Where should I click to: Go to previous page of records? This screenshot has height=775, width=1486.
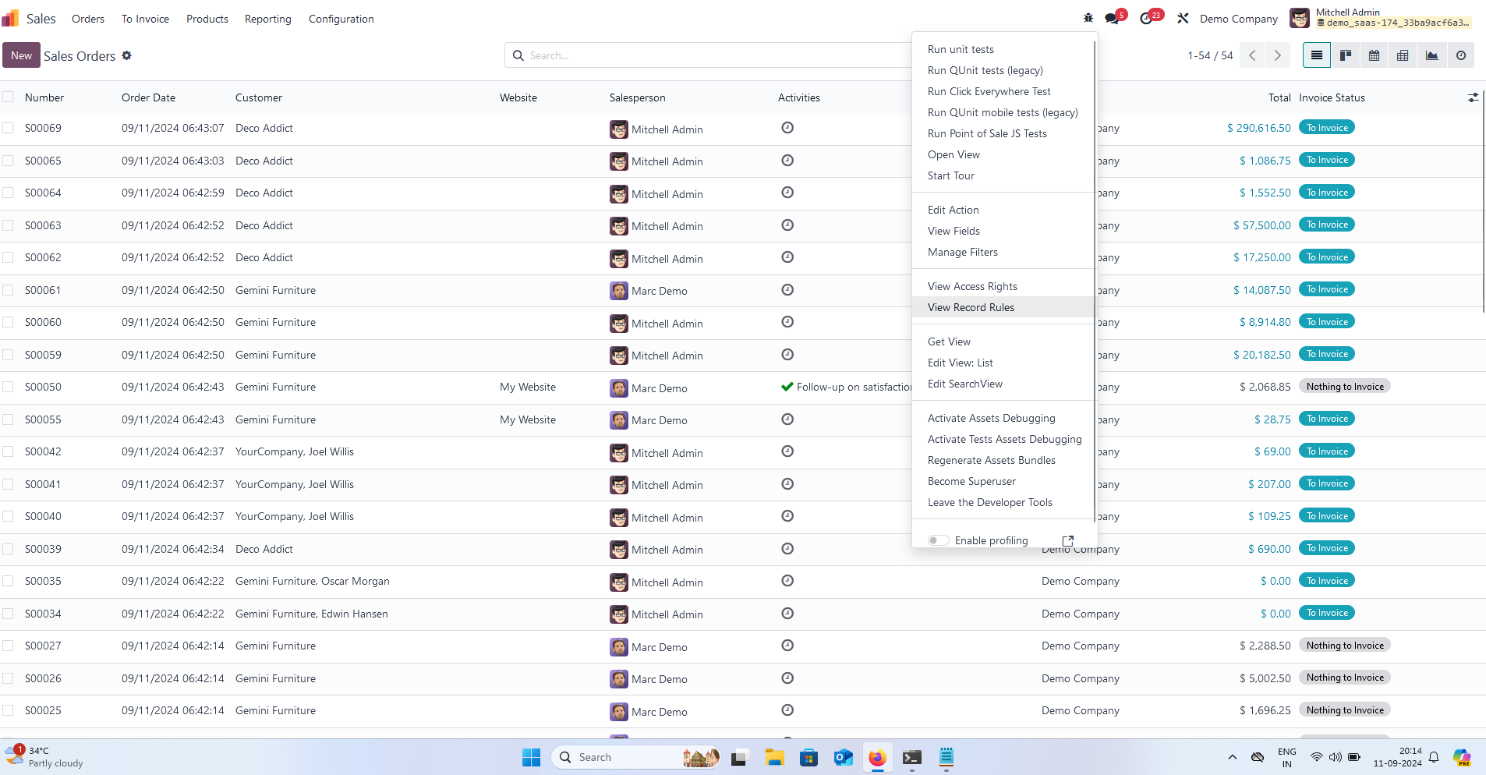1252,55
